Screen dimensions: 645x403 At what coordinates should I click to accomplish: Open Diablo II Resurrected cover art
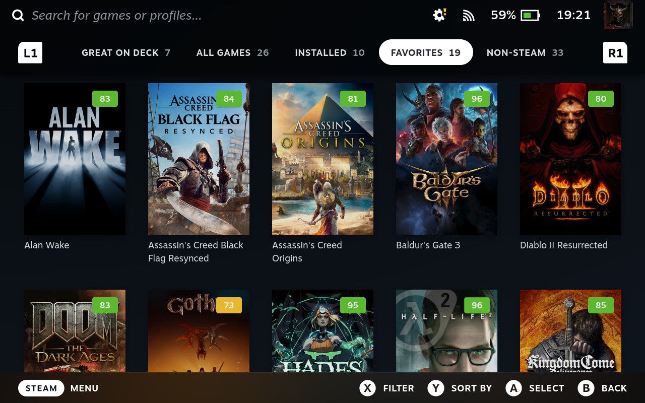click(570, 159)
